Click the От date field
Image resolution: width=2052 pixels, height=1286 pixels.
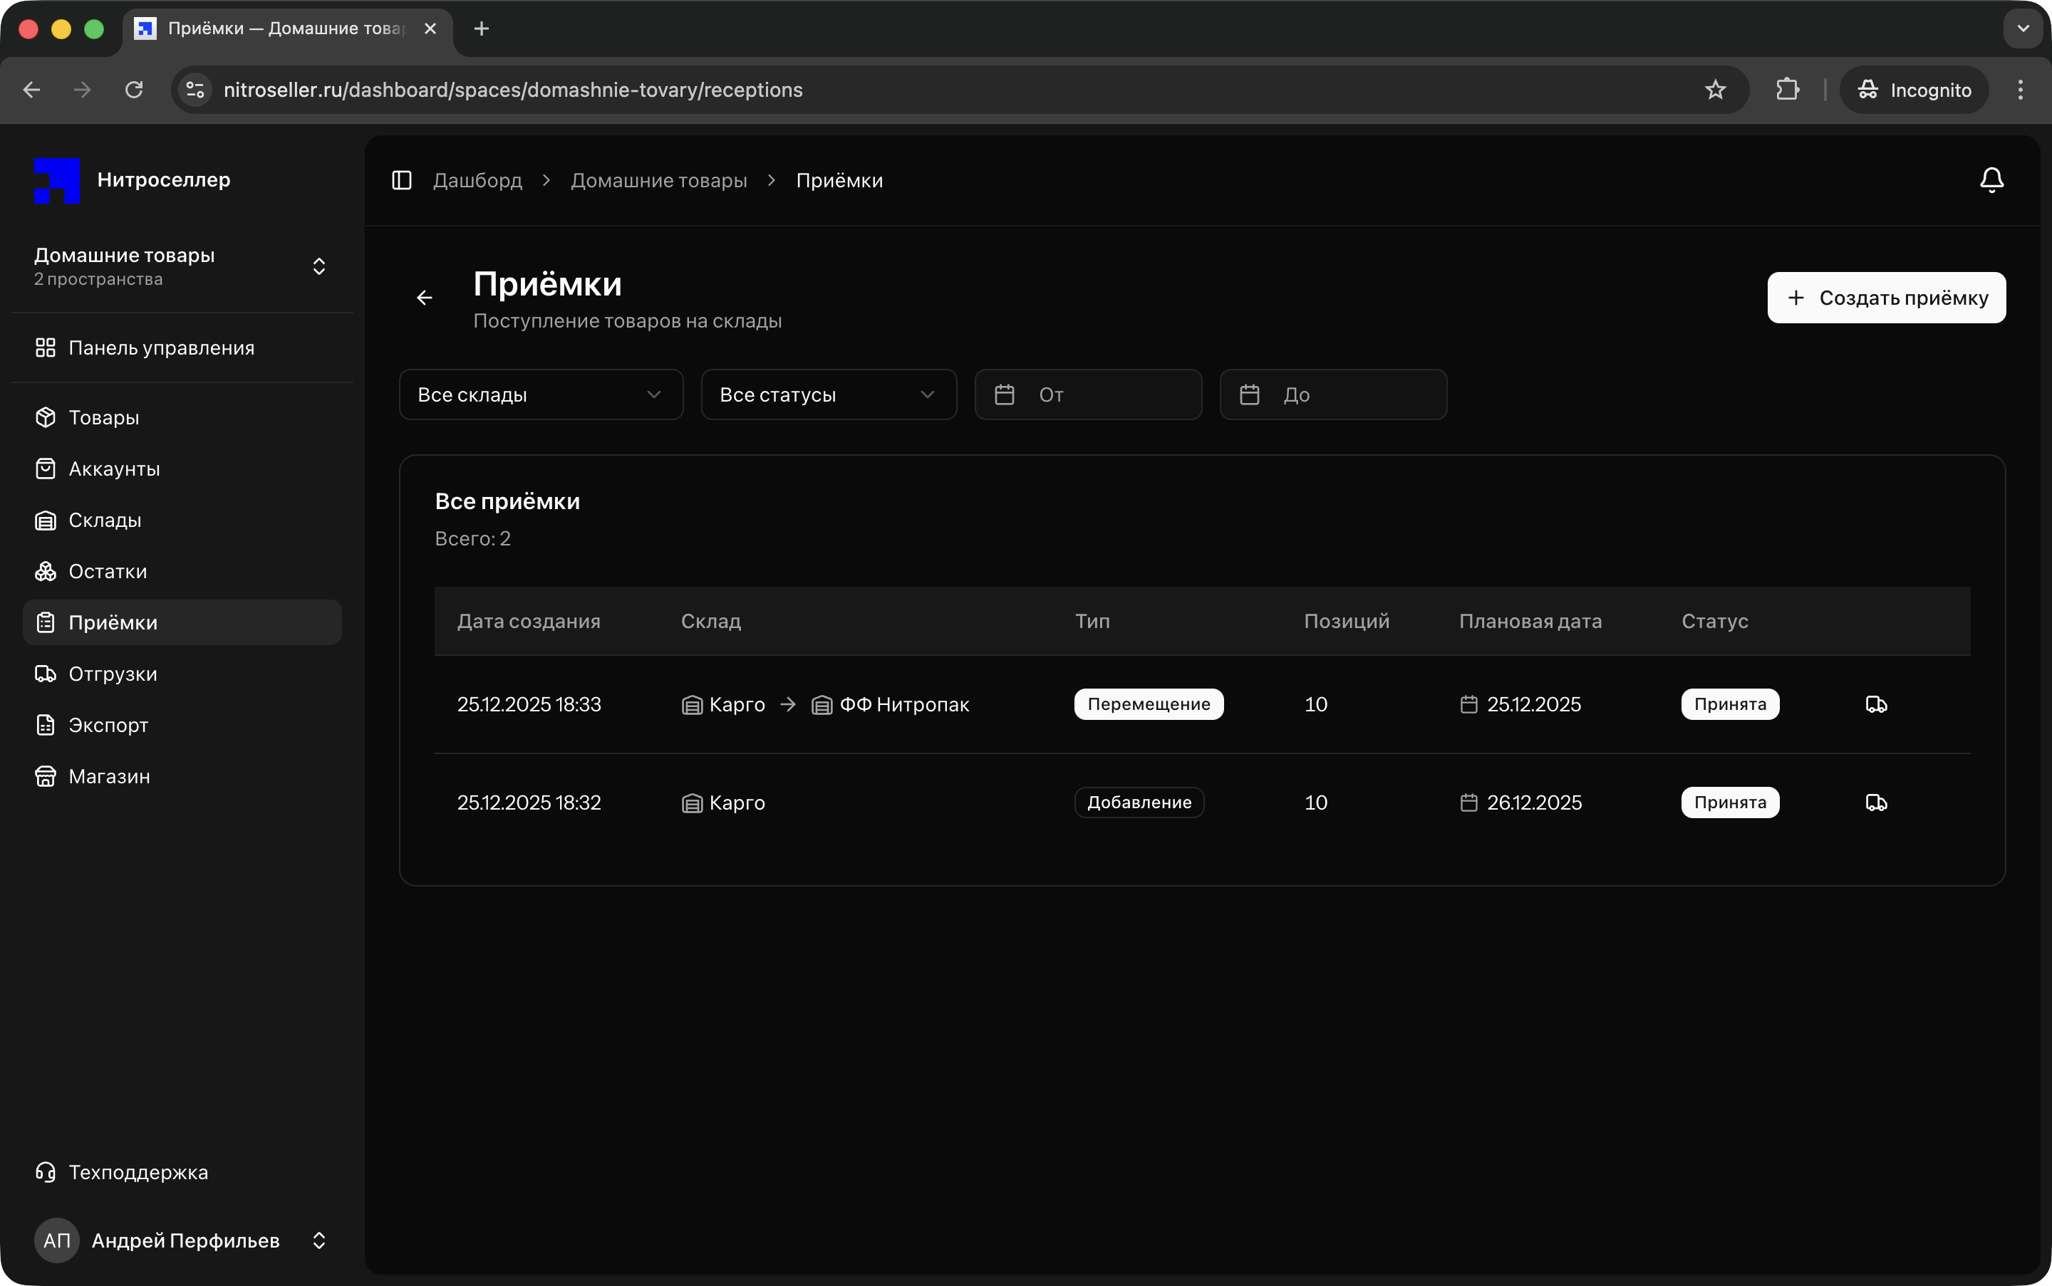(1088, 394)
